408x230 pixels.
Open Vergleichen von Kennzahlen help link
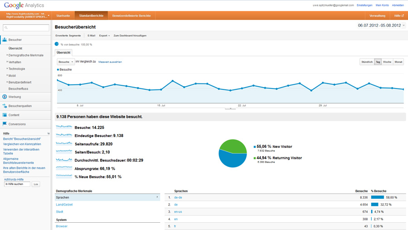22,144
